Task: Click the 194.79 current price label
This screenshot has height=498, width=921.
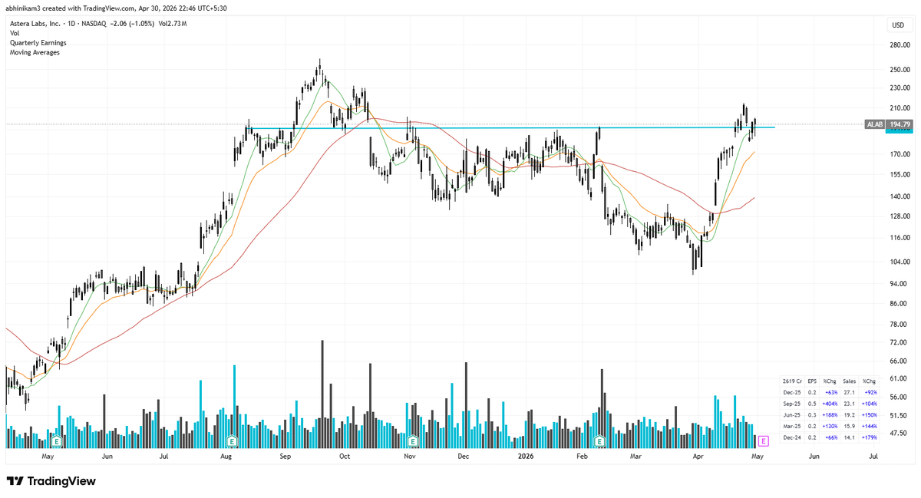Action: pos(899,124)
